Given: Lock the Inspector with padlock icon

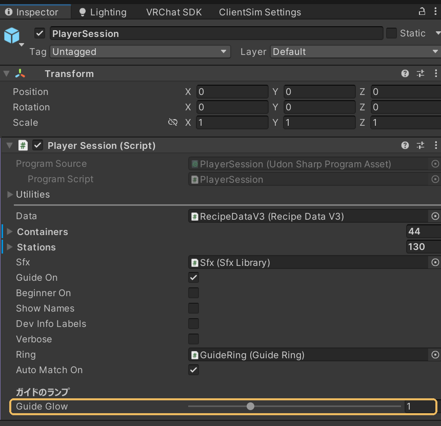Looking at the screenshot, I should tap(422, 11).
